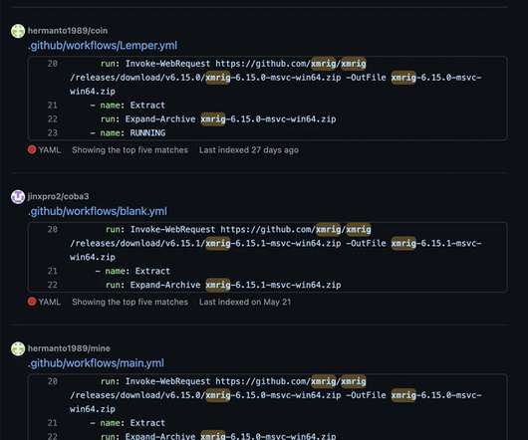This screenshot has width=528, height=440.
Task: Click Invoke-WebRequest line in Lemper.yml snippet
Action: point(233,64)
